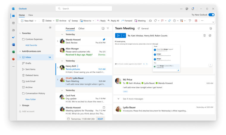
Task: Pop out the draft into new window
Action: 210,36
